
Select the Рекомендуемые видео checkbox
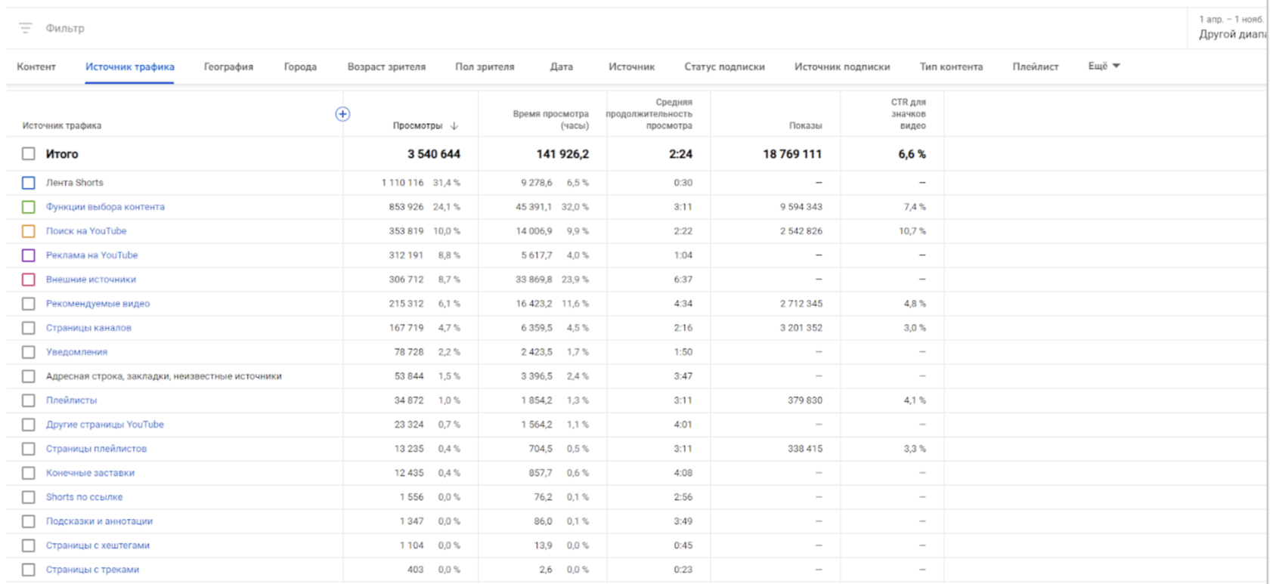point(29,304)
